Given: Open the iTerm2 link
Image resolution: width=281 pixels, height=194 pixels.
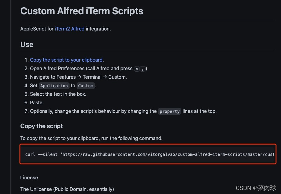Looking at the screenshot, I should [x=62, y=29].
